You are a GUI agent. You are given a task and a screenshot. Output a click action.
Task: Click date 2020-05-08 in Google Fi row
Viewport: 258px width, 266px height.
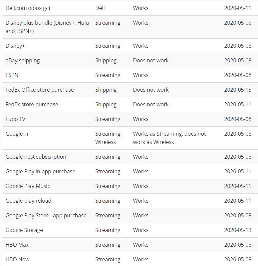click(238, 134)
